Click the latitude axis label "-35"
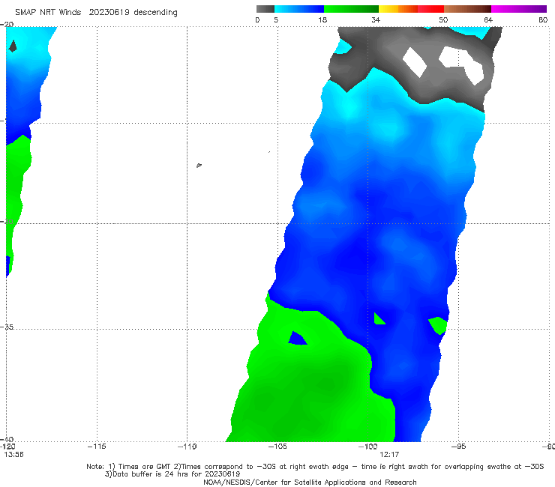This screenshot has width=555, height=487. tap(7, 327)
